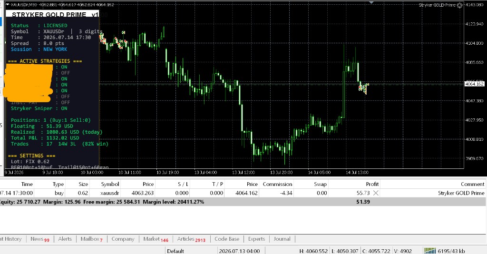Sort by the Swap column header

[x=320, y=184]
